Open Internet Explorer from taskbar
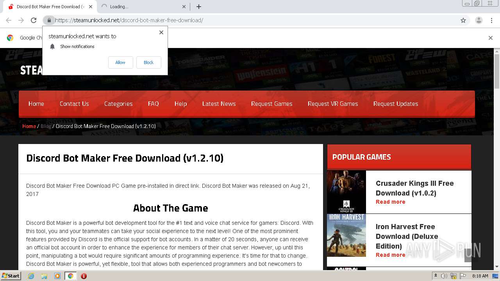500x281 pixels. tap(31, 276)
